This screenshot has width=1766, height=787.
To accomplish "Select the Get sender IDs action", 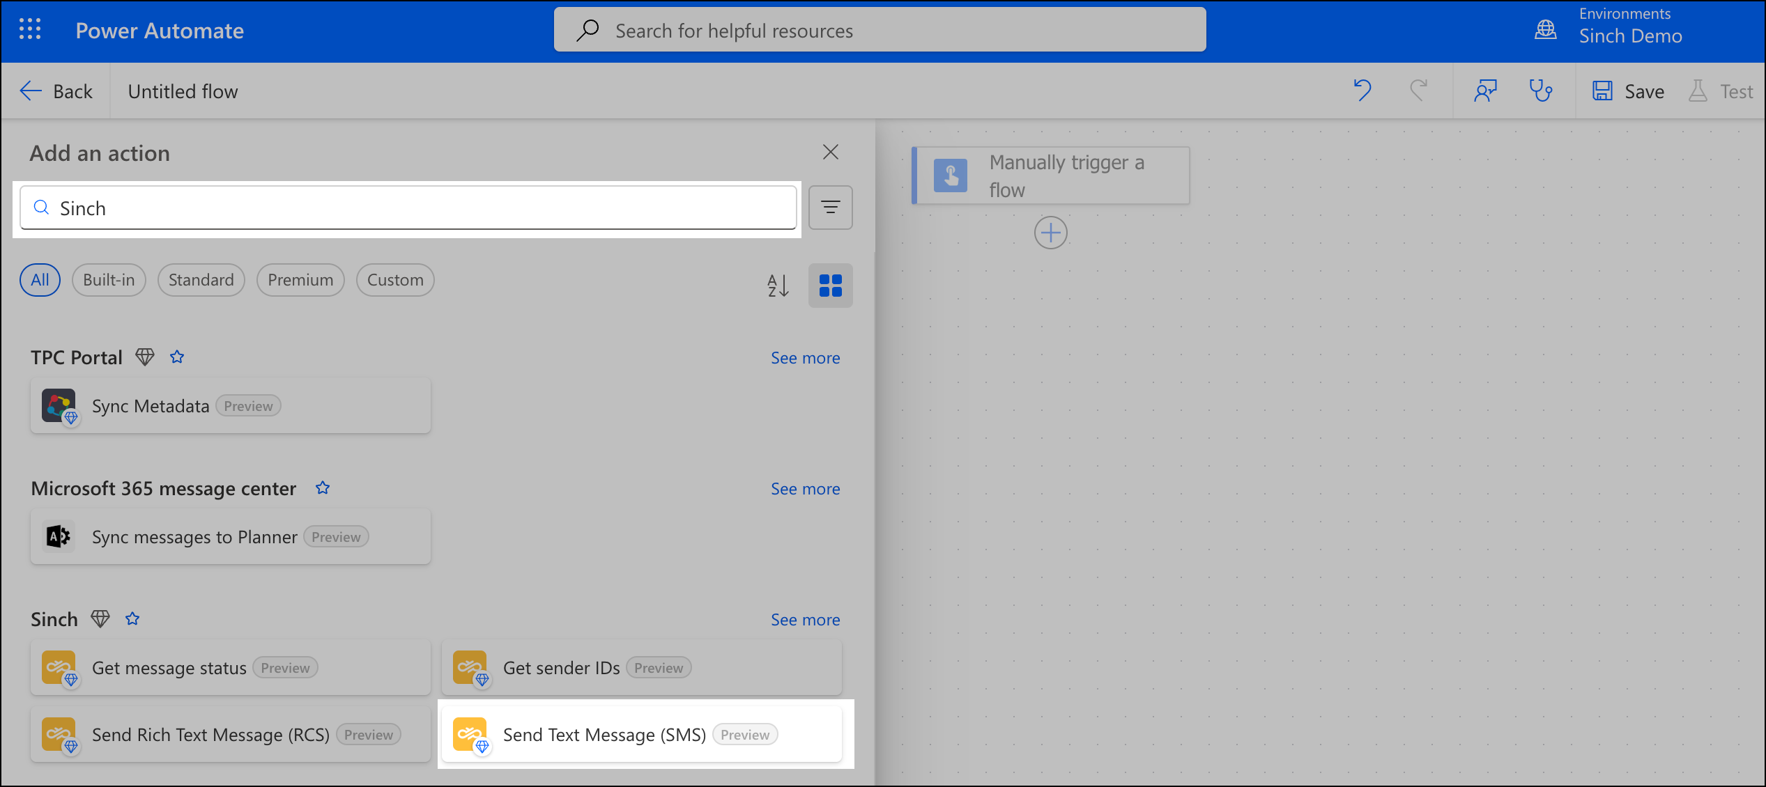I will (x=642, y=668).
